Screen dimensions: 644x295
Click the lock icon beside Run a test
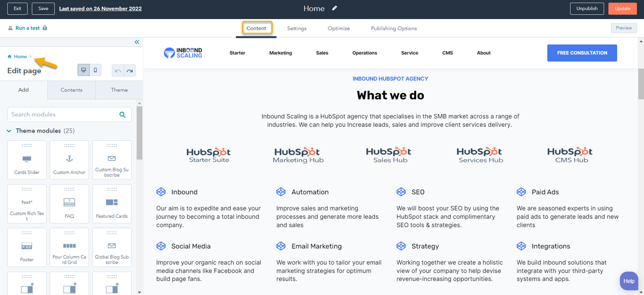click(45, 28)
